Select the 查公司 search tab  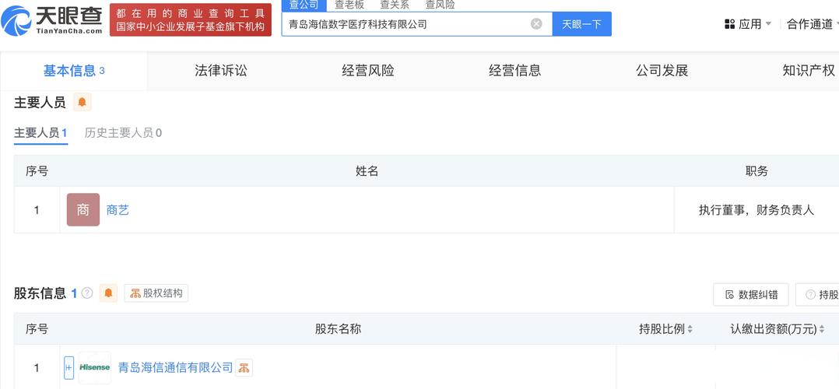(304, 5)
